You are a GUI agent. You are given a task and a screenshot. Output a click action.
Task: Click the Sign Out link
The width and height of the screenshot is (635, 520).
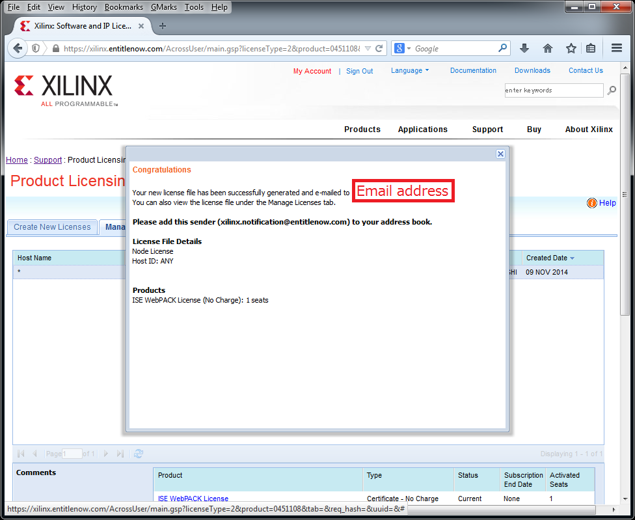(x=360, y=71)
